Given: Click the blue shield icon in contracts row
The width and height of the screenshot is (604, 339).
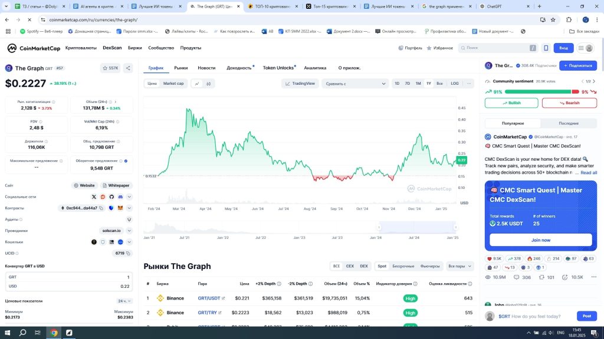Looking at the screenshot, I should coord(111,208).
